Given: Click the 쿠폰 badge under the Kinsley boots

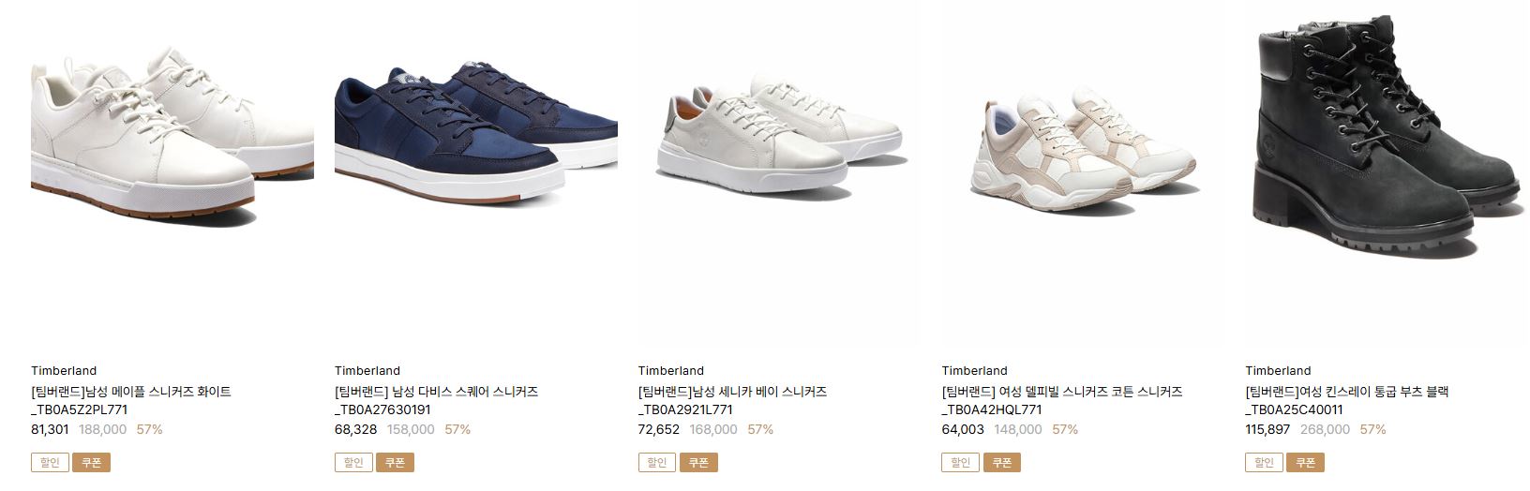Looking at the screenshot, I should click(1306, 462).
